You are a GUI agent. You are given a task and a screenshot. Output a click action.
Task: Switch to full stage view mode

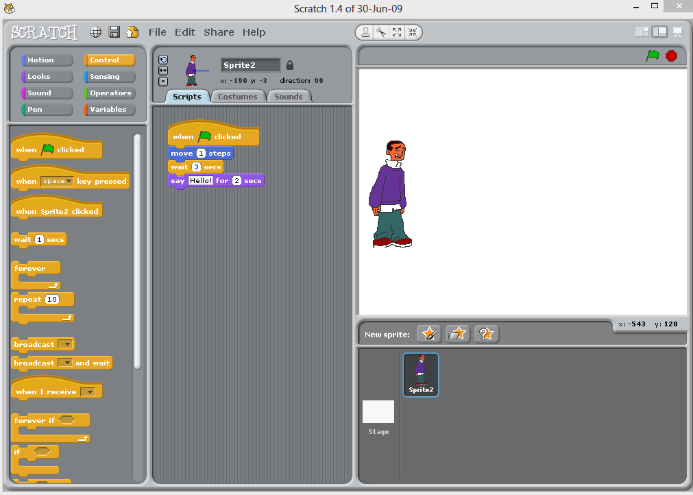click(x=659, y=32)
